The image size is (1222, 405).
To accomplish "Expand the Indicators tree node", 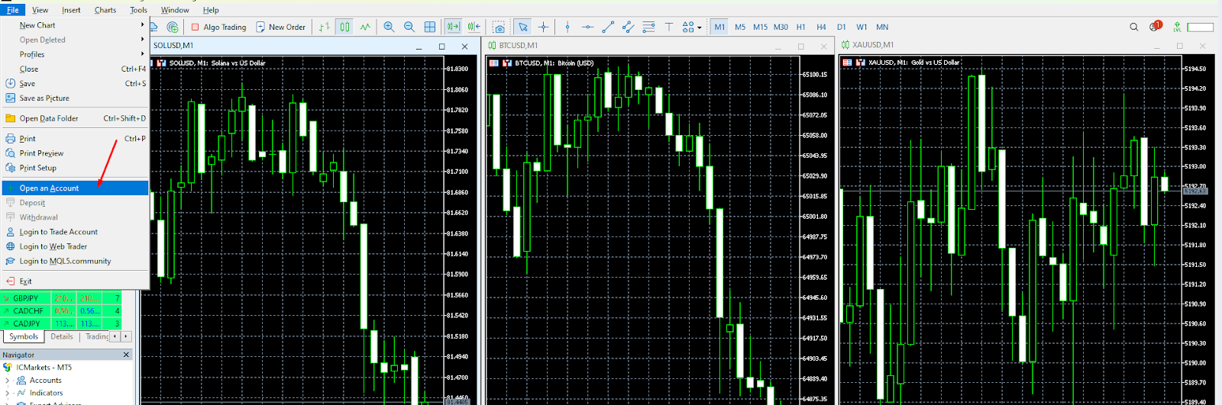I will [8, 393].
